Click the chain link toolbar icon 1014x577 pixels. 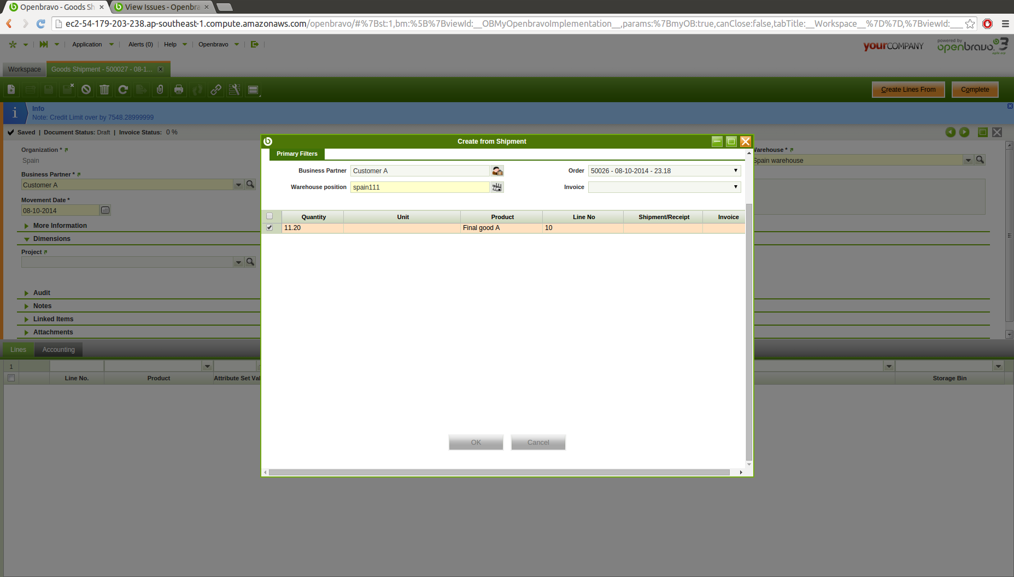(216, 90)
